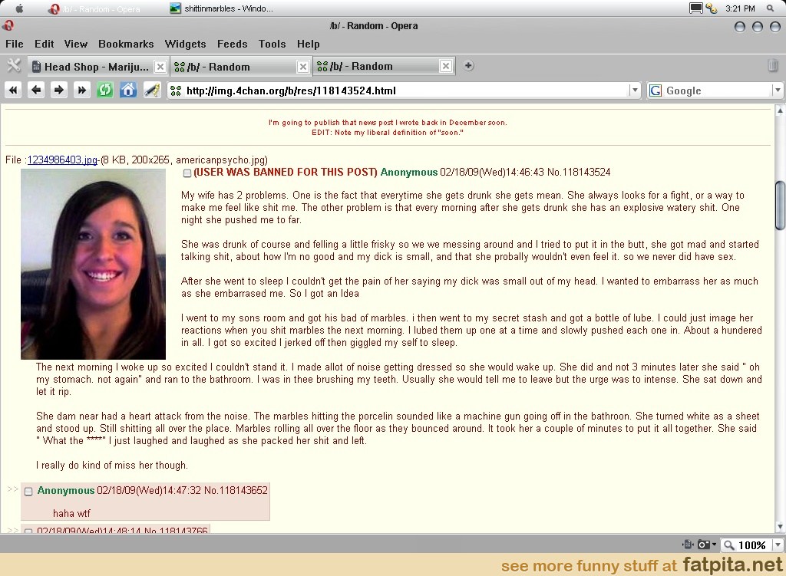Close the Head Shop tab
Viewport: 786px width, 576px height.
click(160, 67)
